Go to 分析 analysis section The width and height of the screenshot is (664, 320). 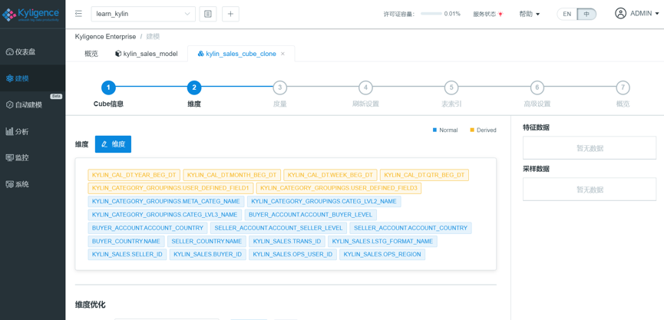point(21,131)
